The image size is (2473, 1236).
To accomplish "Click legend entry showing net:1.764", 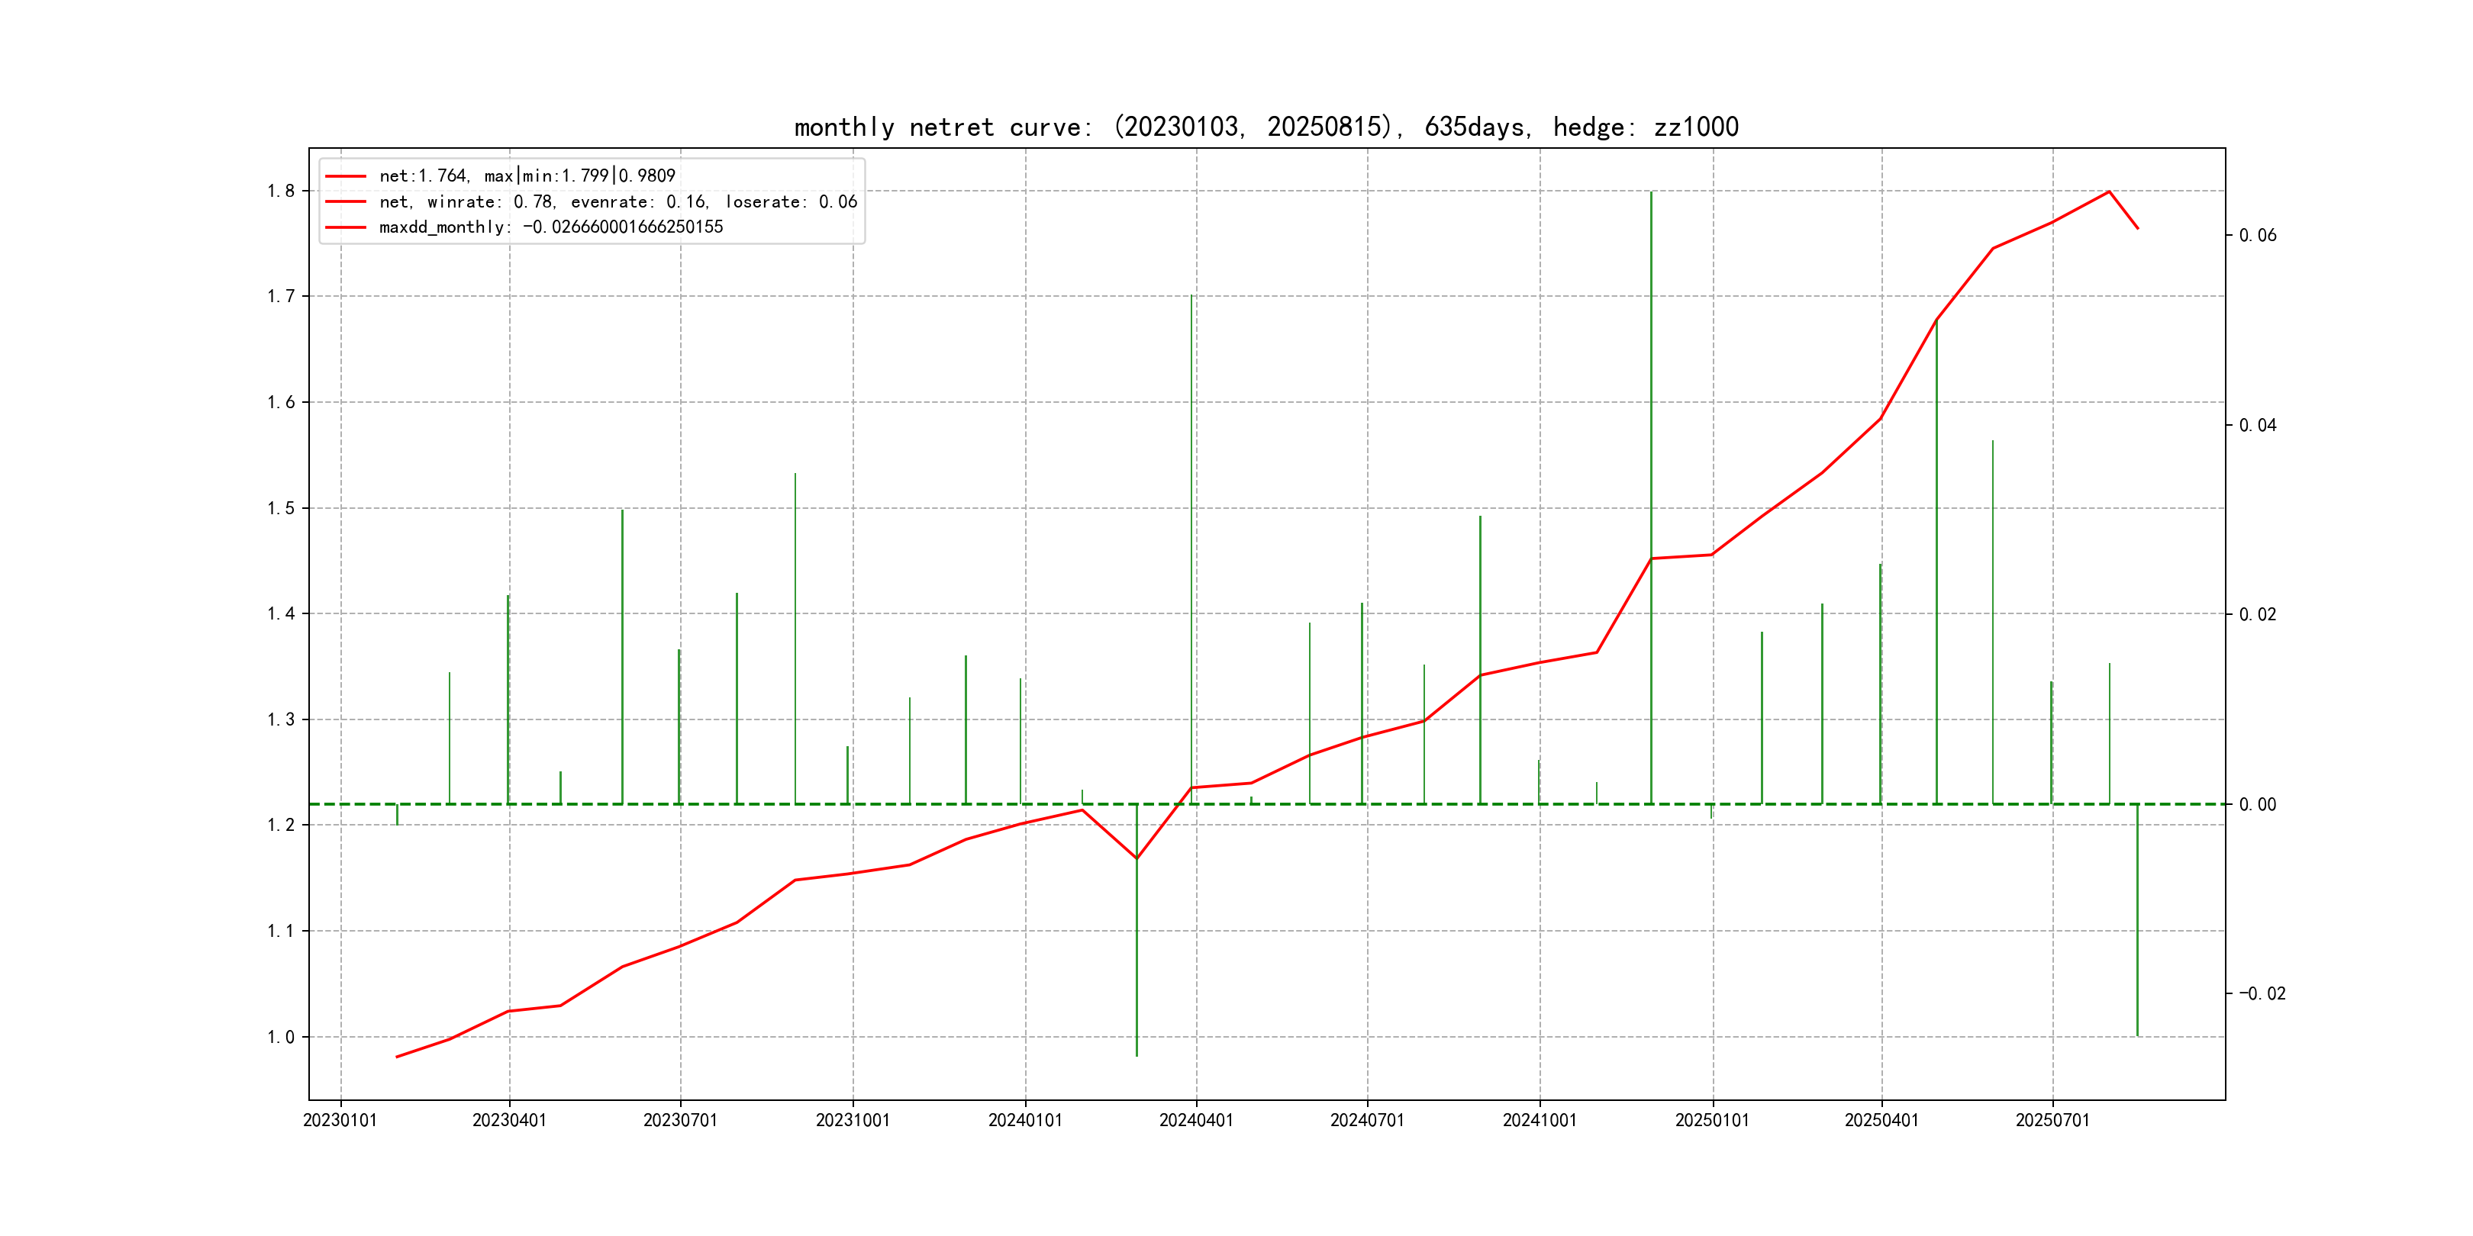I will (x=527, y=175).
